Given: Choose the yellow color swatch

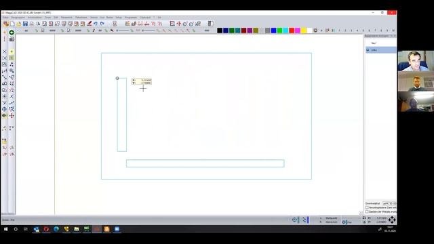Looking at the screenshot, I should coord(304,30).
